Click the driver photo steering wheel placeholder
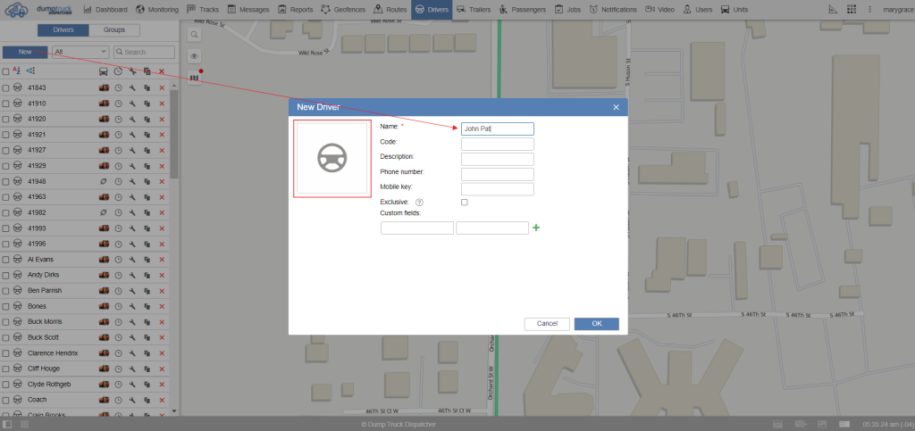915x431 pixels. pos(332,158)
